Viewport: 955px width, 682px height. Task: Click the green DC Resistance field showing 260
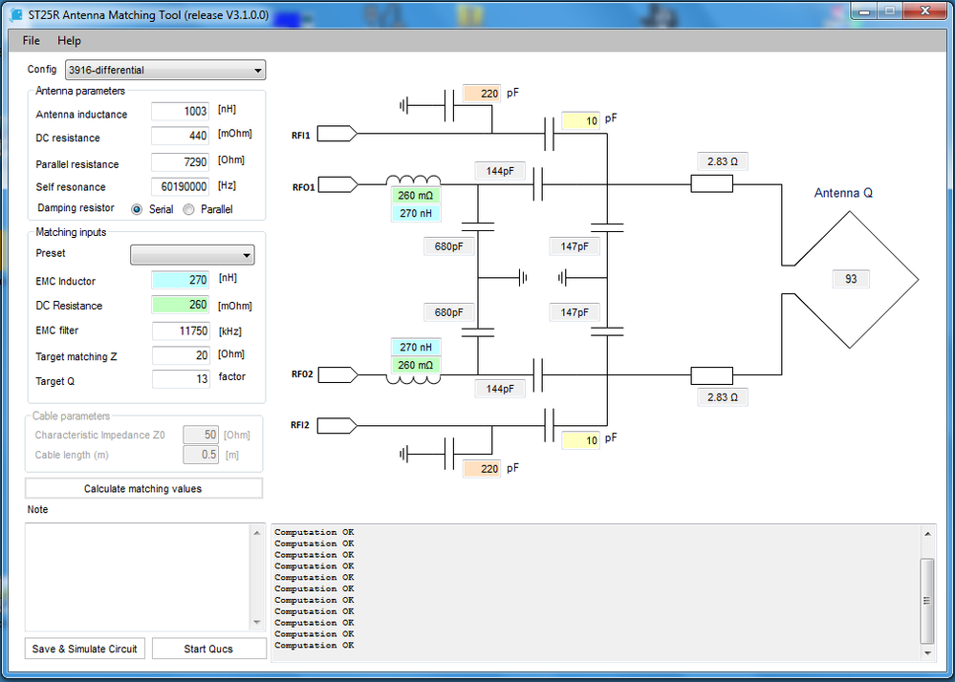(181, 305)
